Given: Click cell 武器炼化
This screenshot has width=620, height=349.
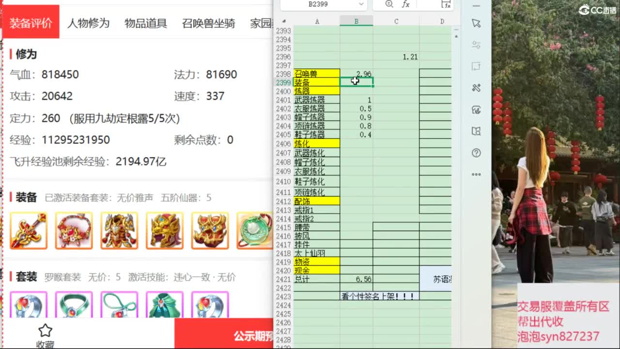Looking at the screenshot, I should click(317, 153).
